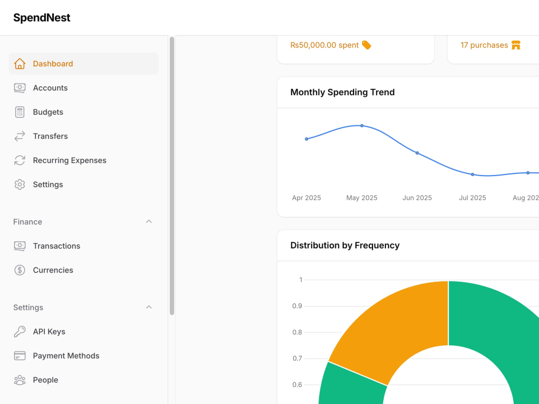Click the Settings group header label
The height and width of the screenshot is (404, 539).
pyautogui.click(x=28, y=308)
